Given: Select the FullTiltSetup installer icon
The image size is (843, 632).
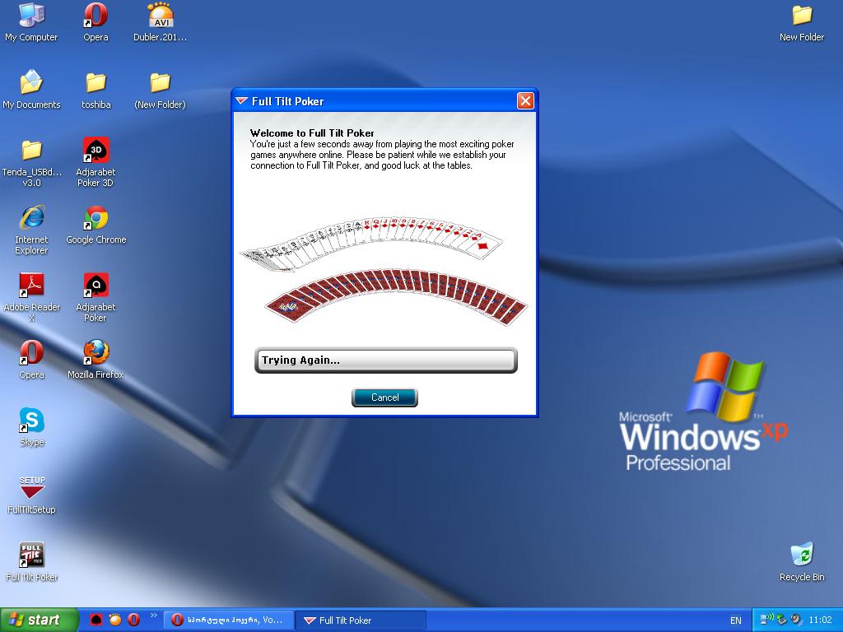Looking at the screenshot, I should point(31,495).
